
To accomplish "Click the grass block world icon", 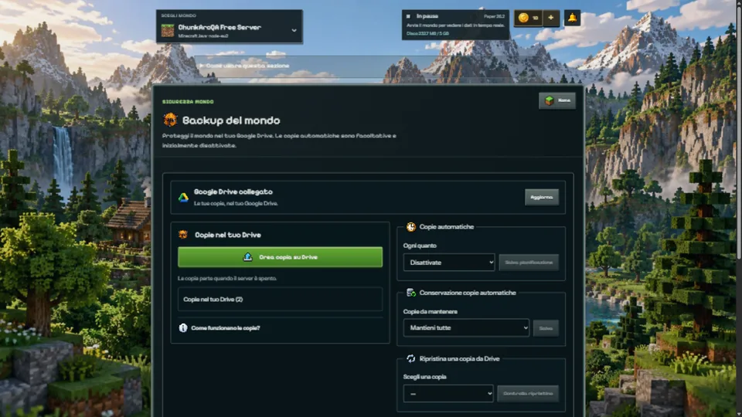I will (x=168, y=31).
